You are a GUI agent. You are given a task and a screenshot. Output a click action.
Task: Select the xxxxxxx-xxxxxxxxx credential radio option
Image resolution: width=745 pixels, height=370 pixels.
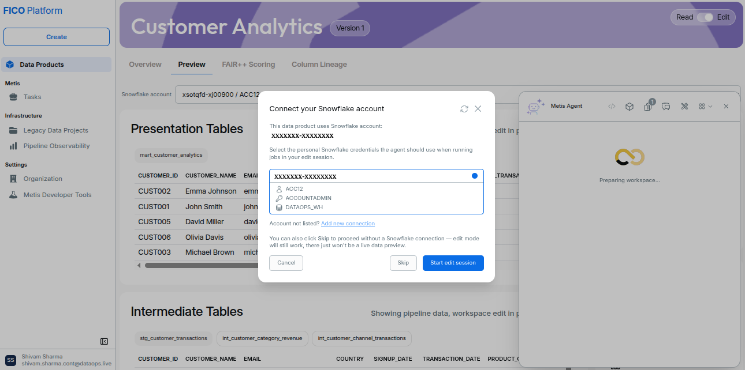coord(475,176)
